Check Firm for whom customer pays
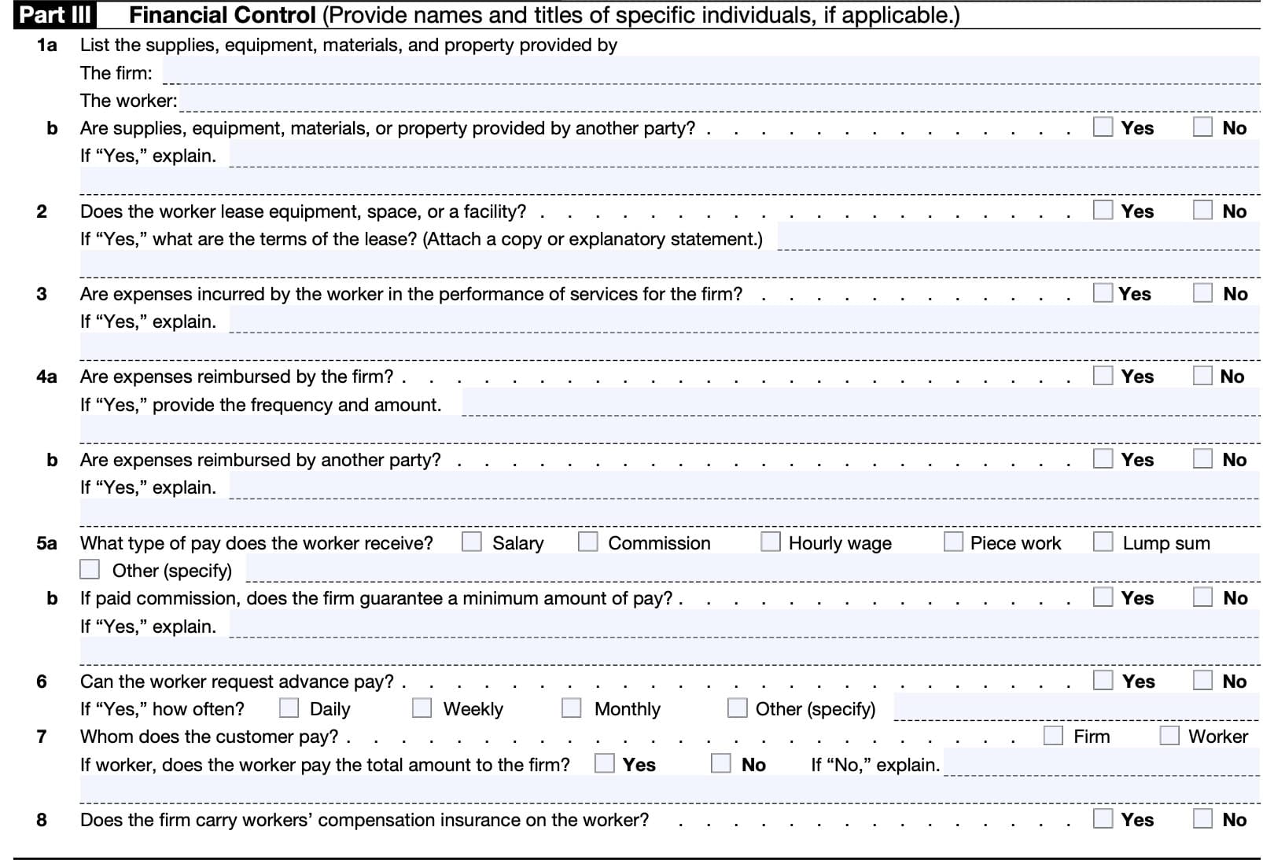The height and width of the screenshot is (860, 1263). pyautogui.click(x=1053, y=735)
